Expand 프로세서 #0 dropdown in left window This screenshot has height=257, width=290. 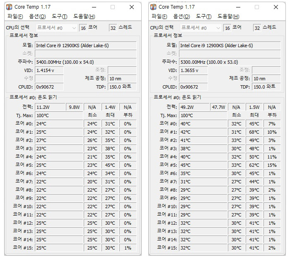pyautogui.click(x=57, y=28)
